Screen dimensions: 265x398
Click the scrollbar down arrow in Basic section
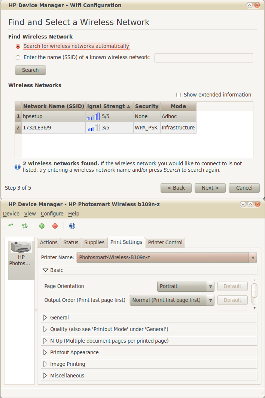[x=255, y=308]
